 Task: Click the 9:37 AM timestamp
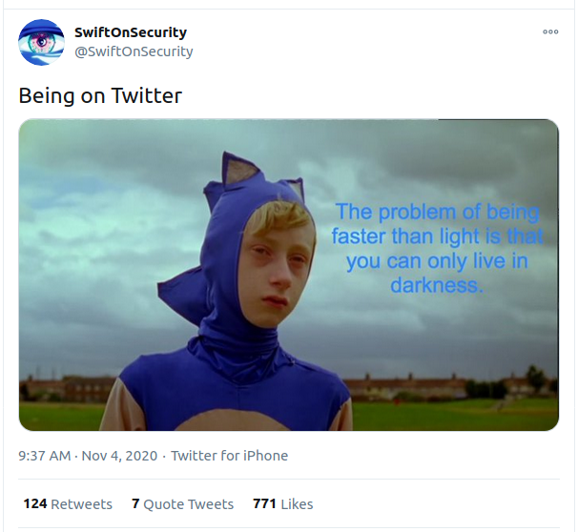pos(44,456)
